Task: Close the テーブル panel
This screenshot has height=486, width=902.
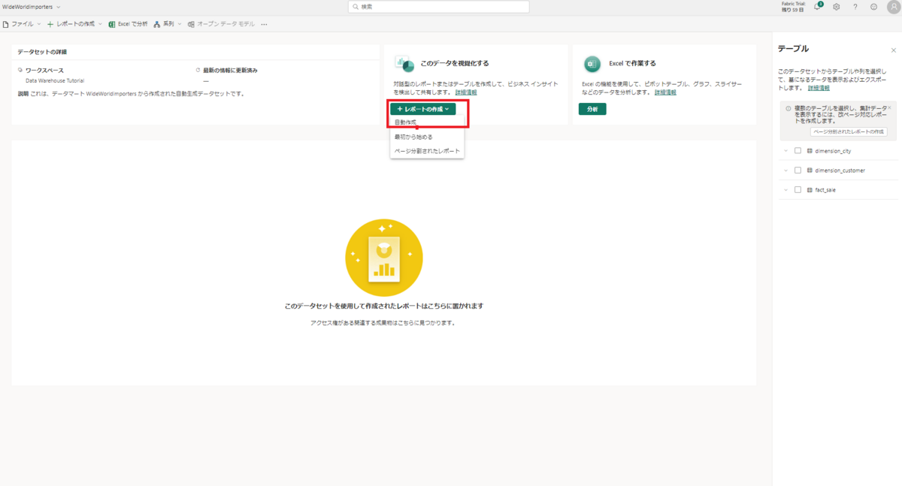Action: coord(893,50)
